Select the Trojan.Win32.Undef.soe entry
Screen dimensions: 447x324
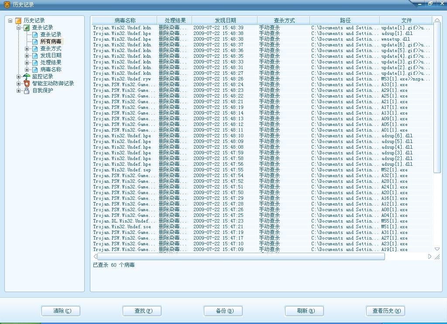pyautogui.click(x=262, y=227)
